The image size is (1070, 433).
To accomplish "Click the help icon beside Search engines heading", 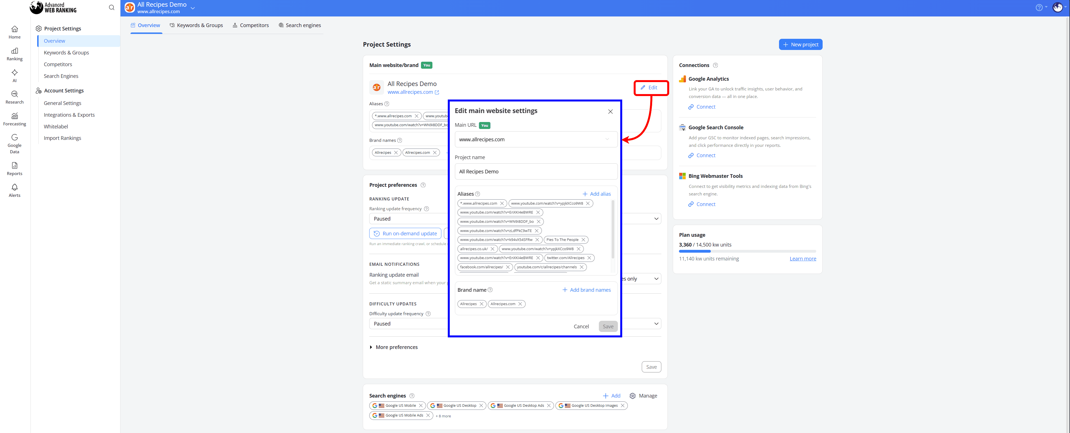I will coord(412,396).
